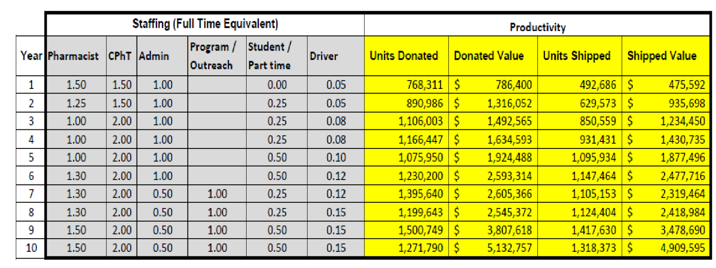This screenshot has height=268, width=716.
Task: Select the Program / Outreach column header
Action: point(211,56)
